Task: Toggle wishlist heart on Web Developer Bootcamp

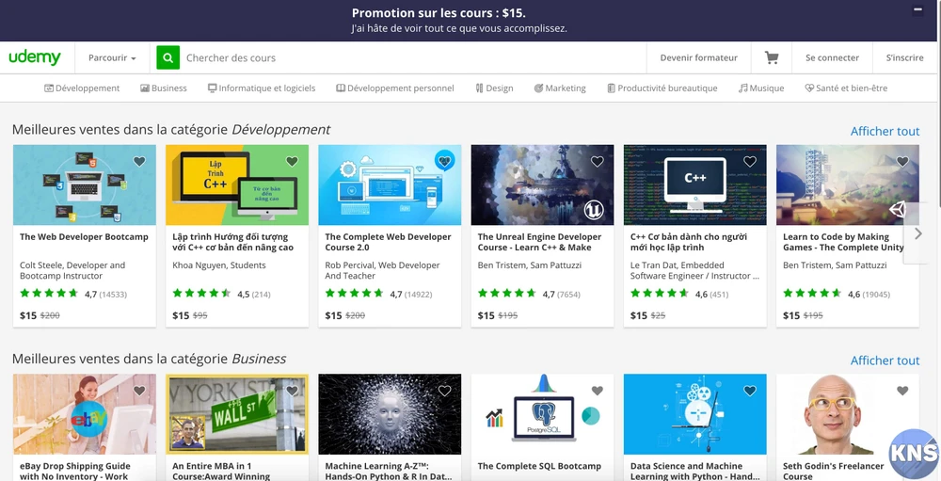Action: click(139, 162)
